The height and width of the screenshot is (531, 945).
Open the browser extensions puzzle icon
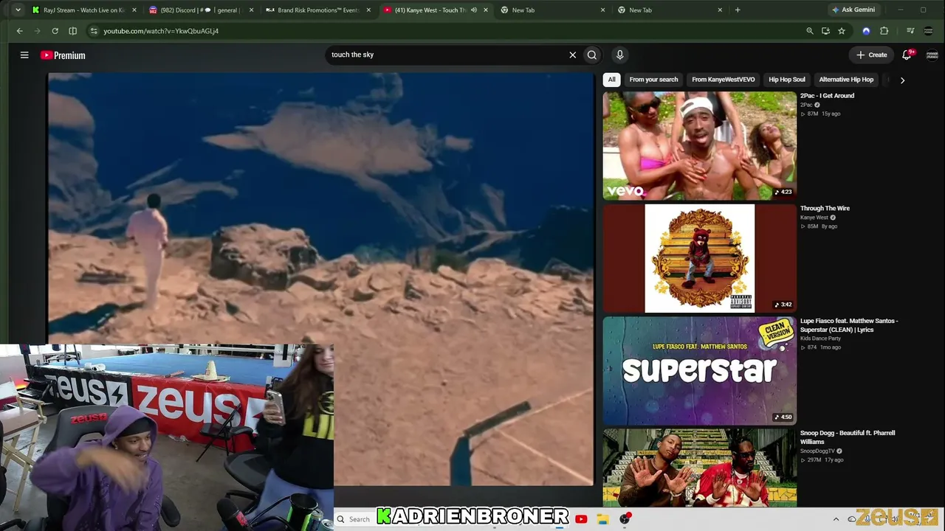[884, 31]
